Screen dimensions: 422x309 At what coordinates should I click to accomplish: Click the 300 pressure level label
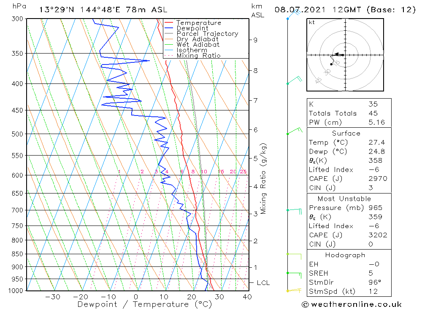17,19
